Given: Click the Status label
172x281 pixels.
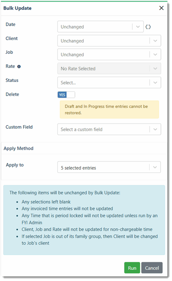Looking at the screenshot, I should tap(12, 80).
